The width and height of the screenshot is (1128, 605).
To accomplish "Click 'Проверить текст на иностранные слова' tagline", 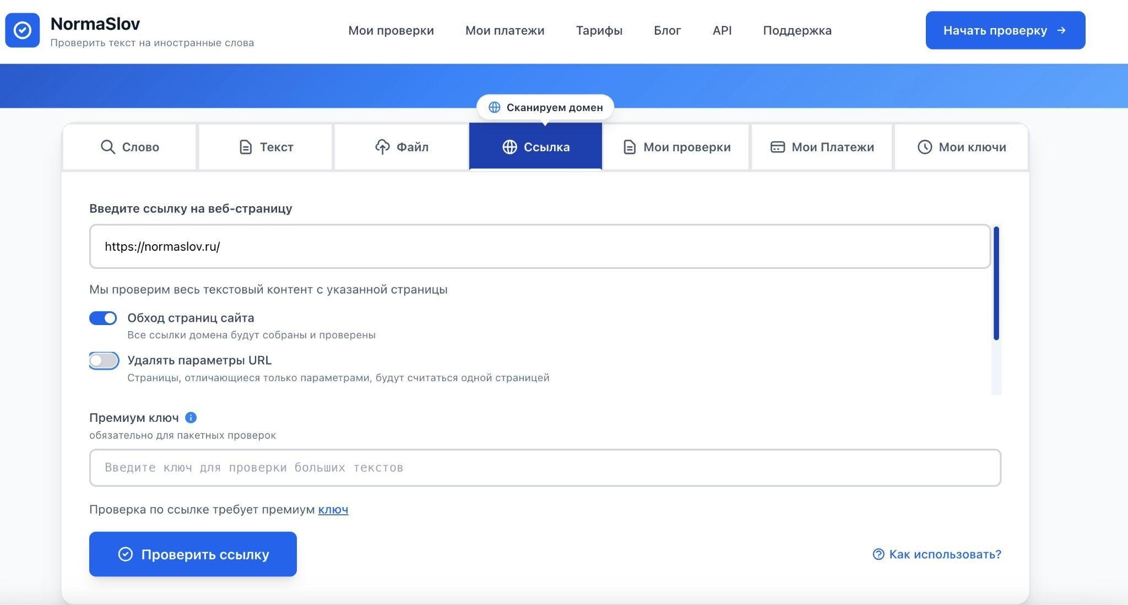I will click(x=152, y=43).
